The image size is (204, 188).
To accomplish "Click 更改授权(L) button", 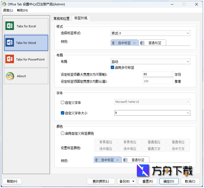I will click(x=101, y=181).
